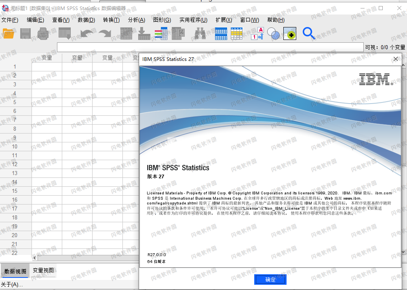Select row header 15
The height and width of the screenshot is (290, 407).
tap(15, 191)
